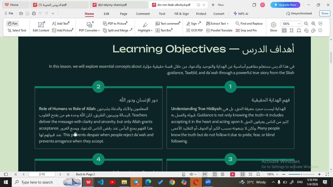333x187 pixels.
Task: Zoom out with magnifier minus icon
Action: pos(306,24)
